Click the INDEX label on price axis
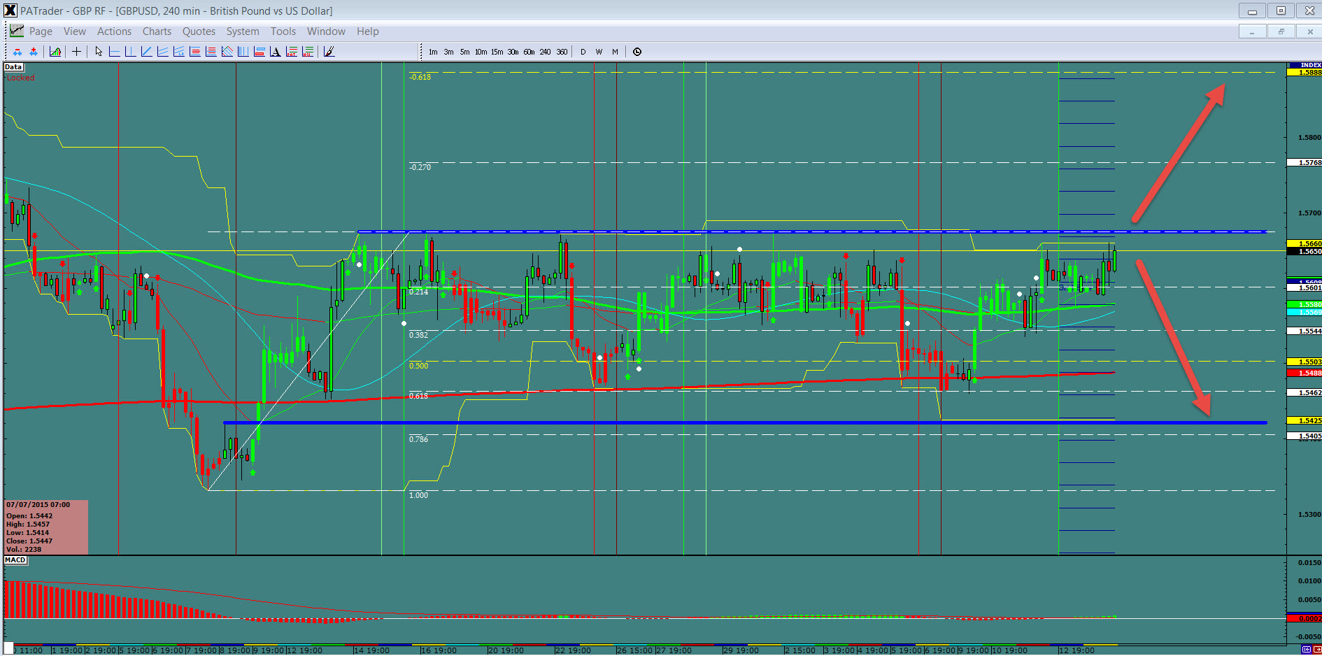The height and width of the screenshot is (656, 1322). click(x=1305, y=65)
